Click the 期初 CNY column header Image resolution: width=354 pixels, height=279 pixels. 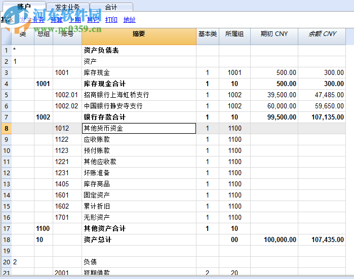274,36
